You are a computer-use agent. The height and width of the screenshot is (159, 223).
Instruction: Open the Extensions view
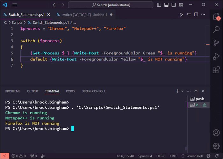(216, 70)
